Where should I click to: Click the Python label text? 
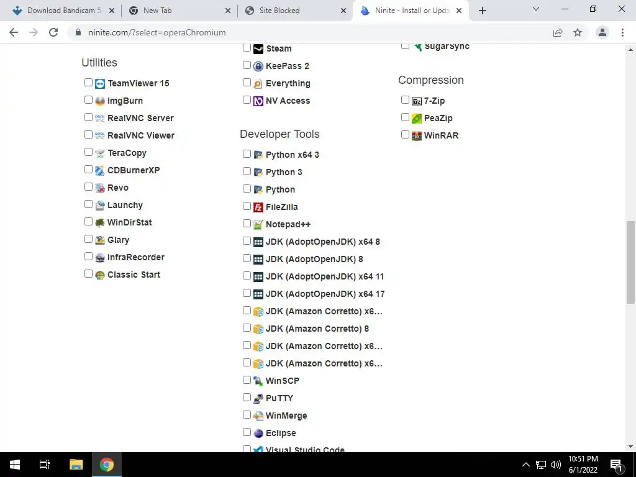coord(280,190)
